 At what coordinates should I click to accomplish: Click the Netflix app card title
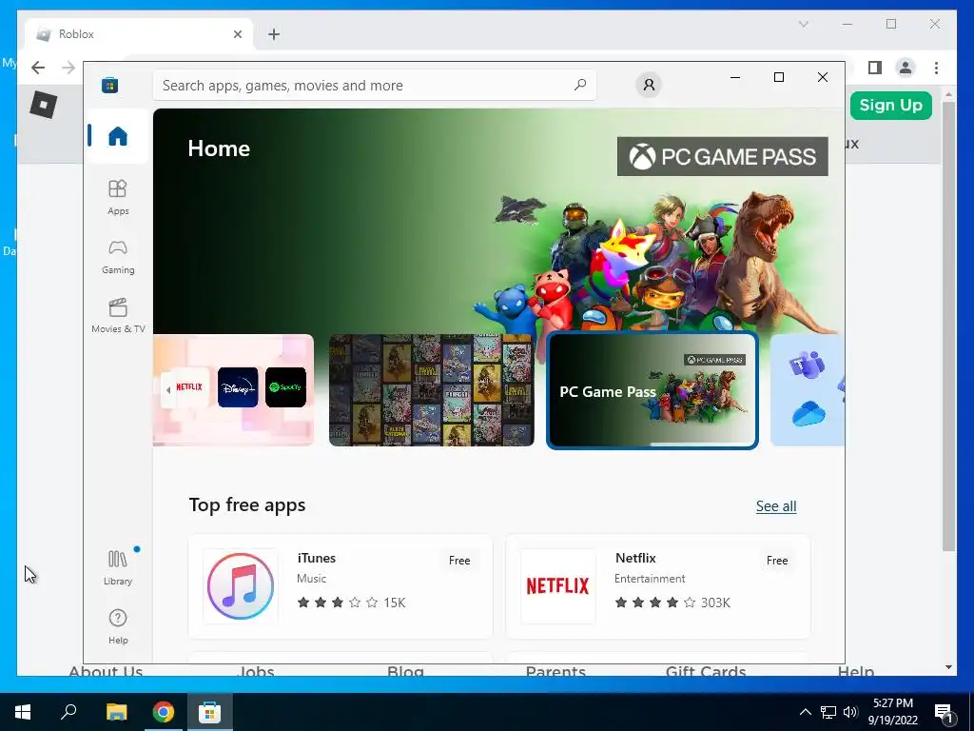tap(634, 558)
